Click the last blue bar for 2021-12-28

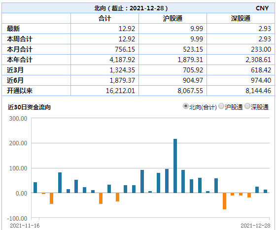pos(265,191)
